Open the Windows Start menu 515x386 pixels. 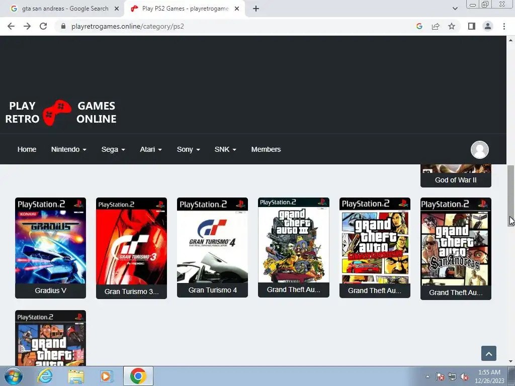[x=13, y=376]
